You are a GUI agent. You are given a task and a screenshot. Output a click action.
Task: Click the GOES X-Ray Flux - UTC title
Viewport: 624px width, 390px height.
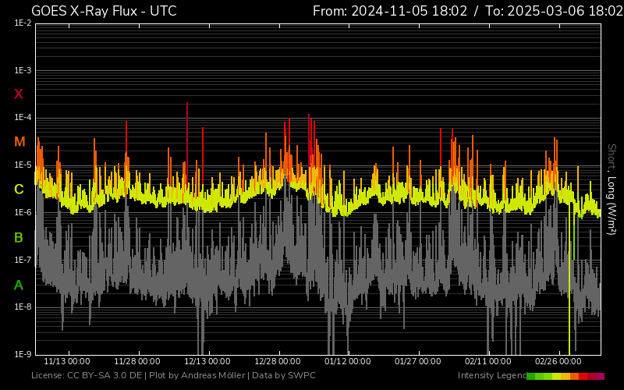pyautogui.click(x=104, y=11)
